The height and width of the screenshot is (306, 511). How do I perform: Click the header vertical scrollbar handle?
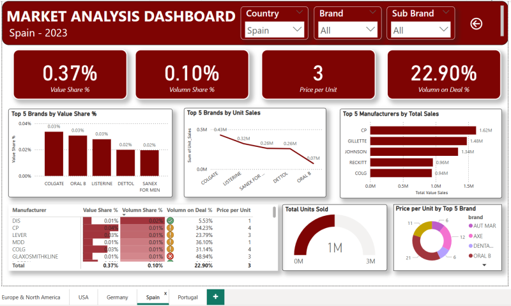[502, 20]
